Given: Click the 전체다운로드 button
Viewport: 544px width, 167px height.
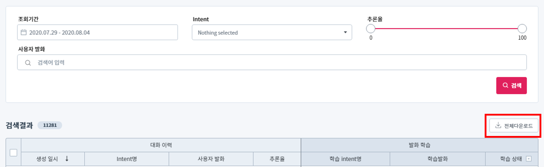Looking at the screenshot, I should click(514, 126).
